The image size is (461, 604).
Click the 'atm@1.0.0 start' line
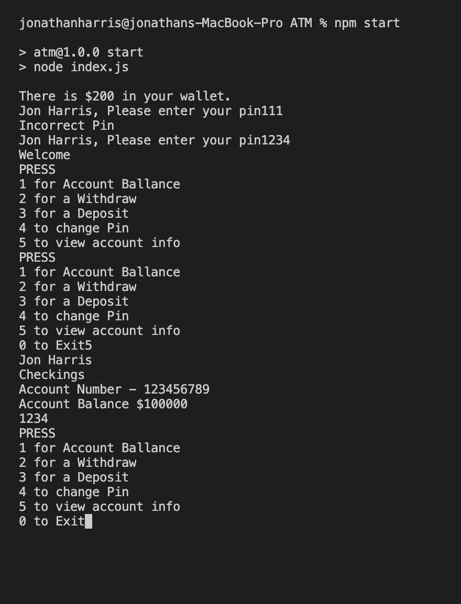(81, 52)
